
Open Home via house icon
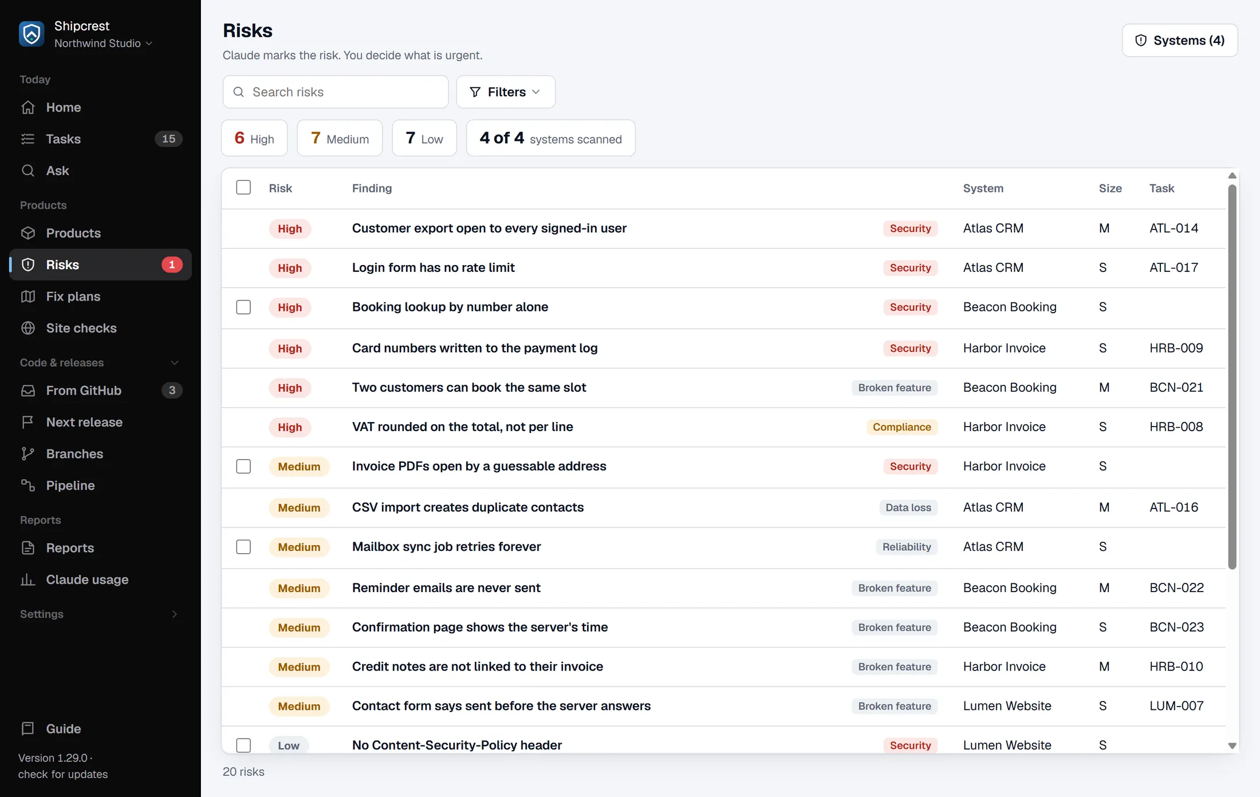[28, 107]
